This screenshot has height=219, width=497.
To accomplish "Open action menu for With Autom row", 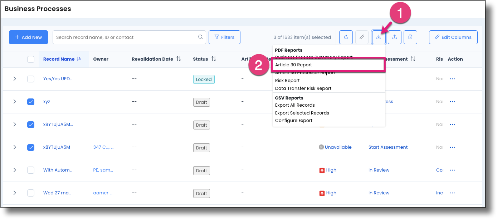I will [x=452, y=170].
